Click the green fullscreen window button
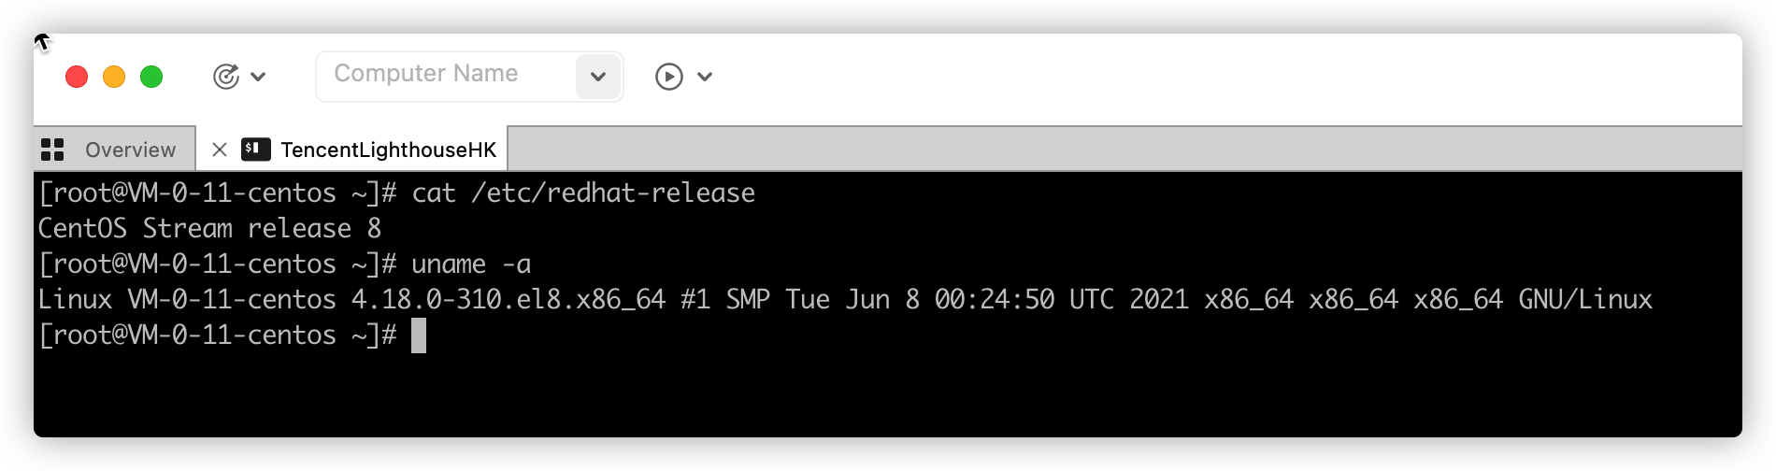 coord(151,77)
